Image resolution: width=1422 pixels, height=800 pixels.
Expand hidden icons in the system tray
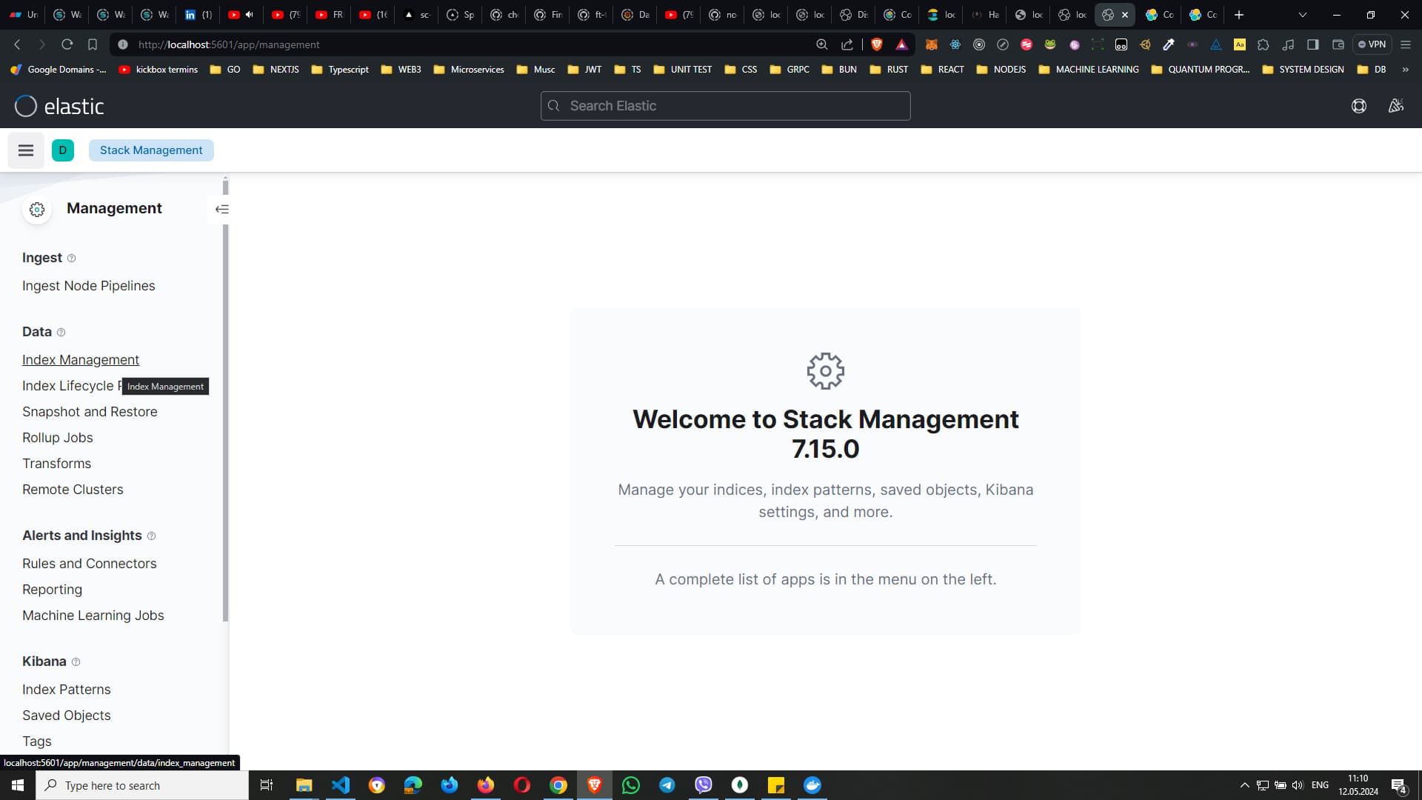[1243, 785]
